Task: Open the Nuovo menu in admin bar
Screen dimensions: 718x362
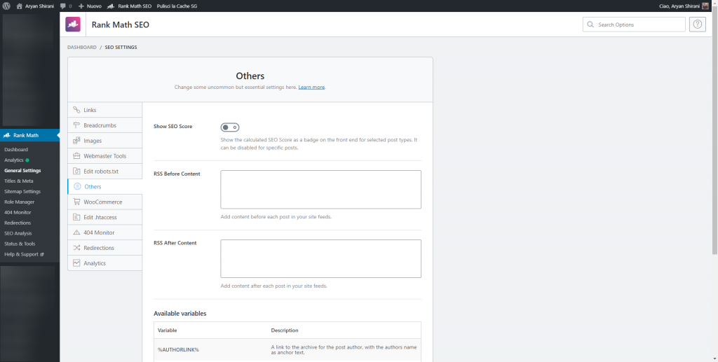Action: 90,6
